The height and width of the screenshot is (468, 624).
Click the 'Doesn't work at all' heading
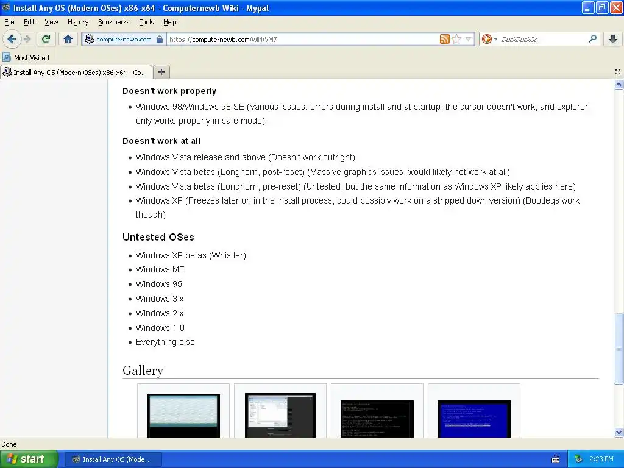tap(161, 141)
